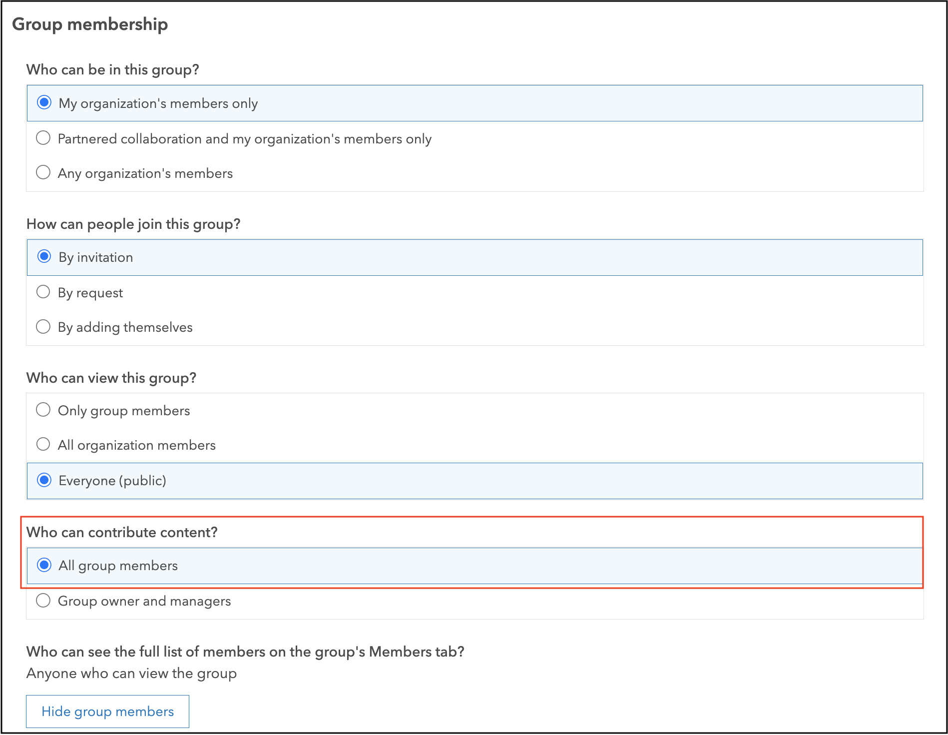Viewport: 948px width, 735px height.
Task: Click the 'Hide group members' button
Action: pyautogui.click(x=107, y=712)
